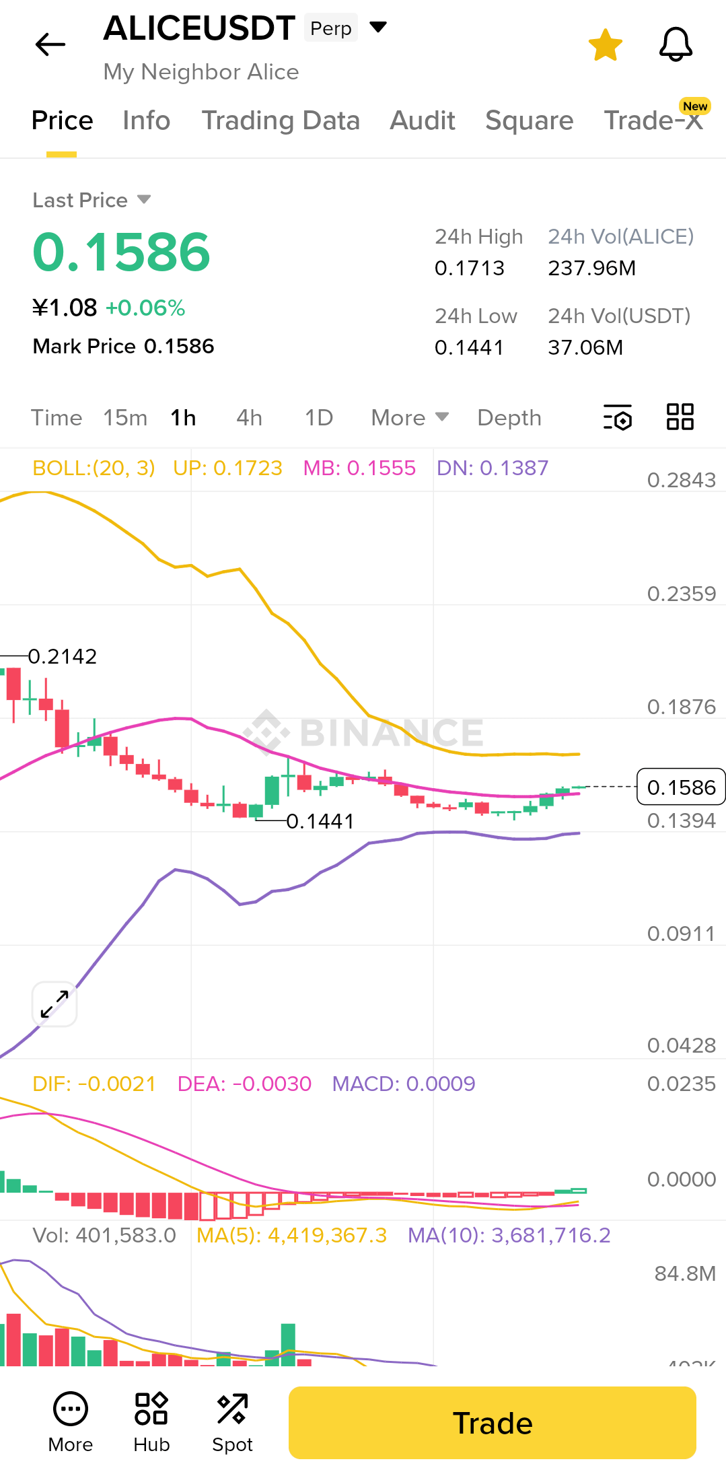The height and width of the screenshot is (1476, 726).
Task: Expand chart to fullscreen icon
Action: (55, 1004)
